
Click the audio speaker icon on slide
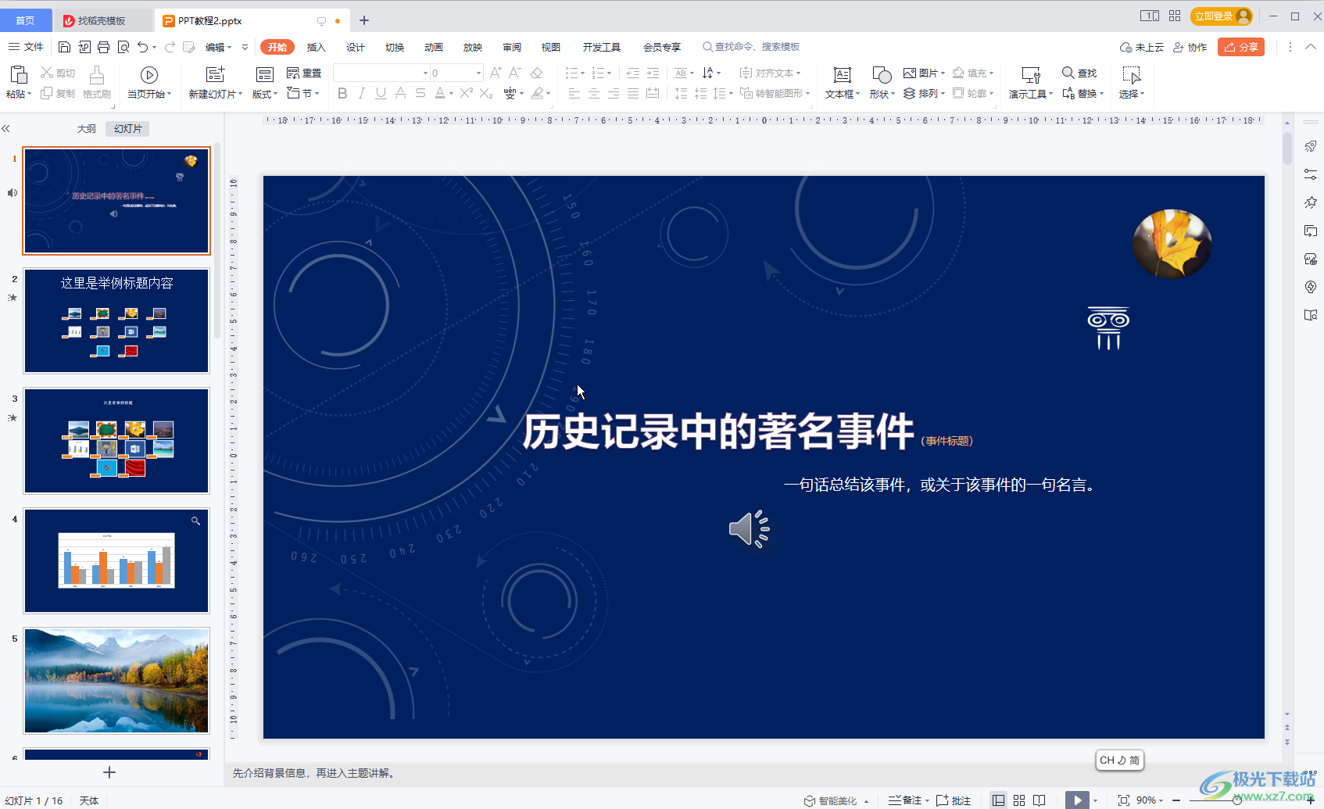point(750,529)
